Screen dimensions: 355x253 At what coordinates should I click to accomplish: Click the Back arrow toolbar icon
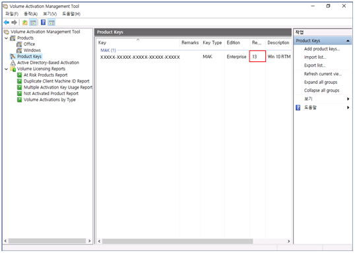(7, 22)
